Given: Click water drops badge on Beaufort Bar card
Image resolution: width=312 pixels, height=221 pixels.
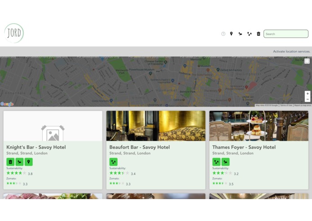Looking at the screenshot, I should pyautogui.click(x=114, y=162).
